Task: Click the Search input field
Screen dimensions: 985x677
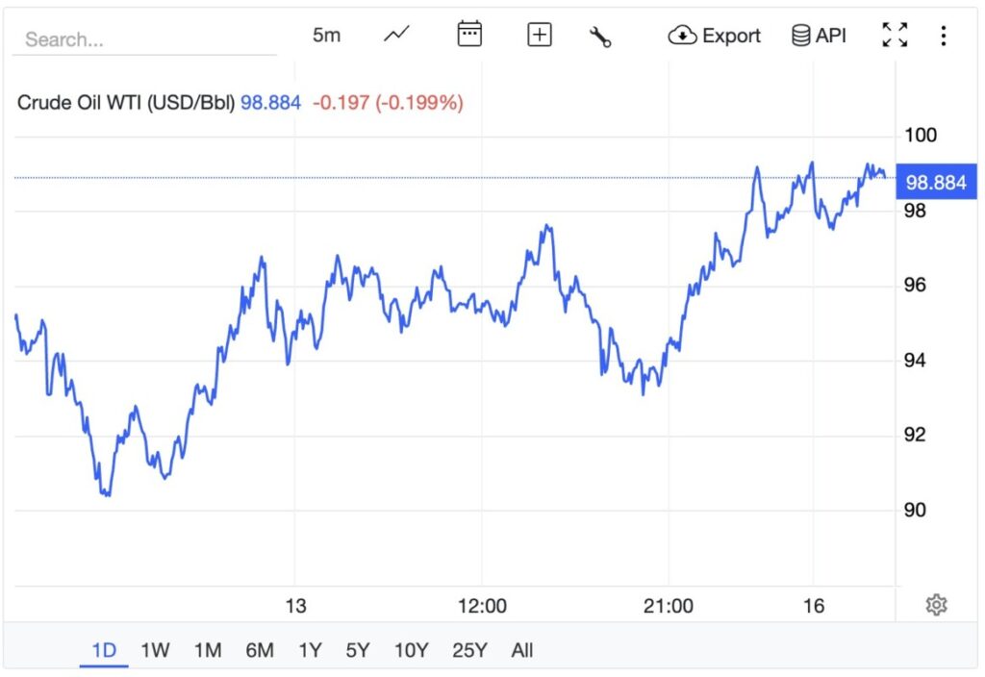Action: click(144, 39)
